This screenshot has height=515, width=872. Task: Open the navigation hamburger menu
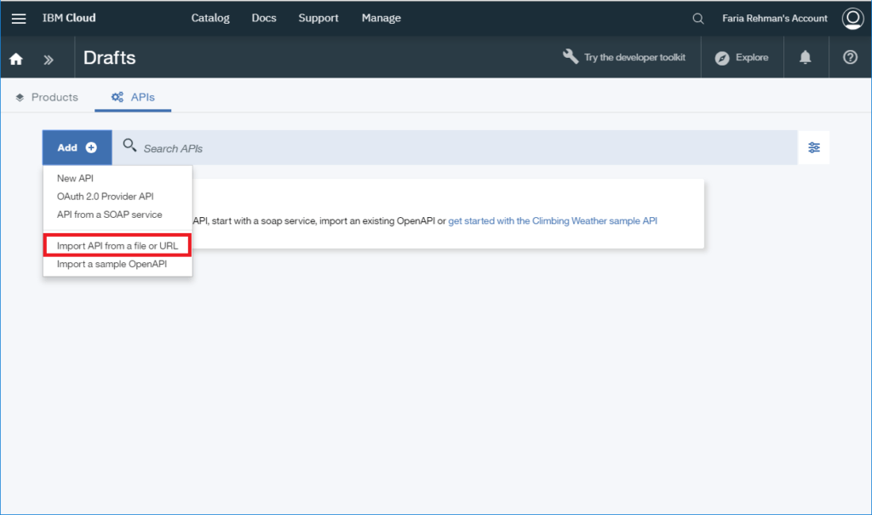click(19, 18)
